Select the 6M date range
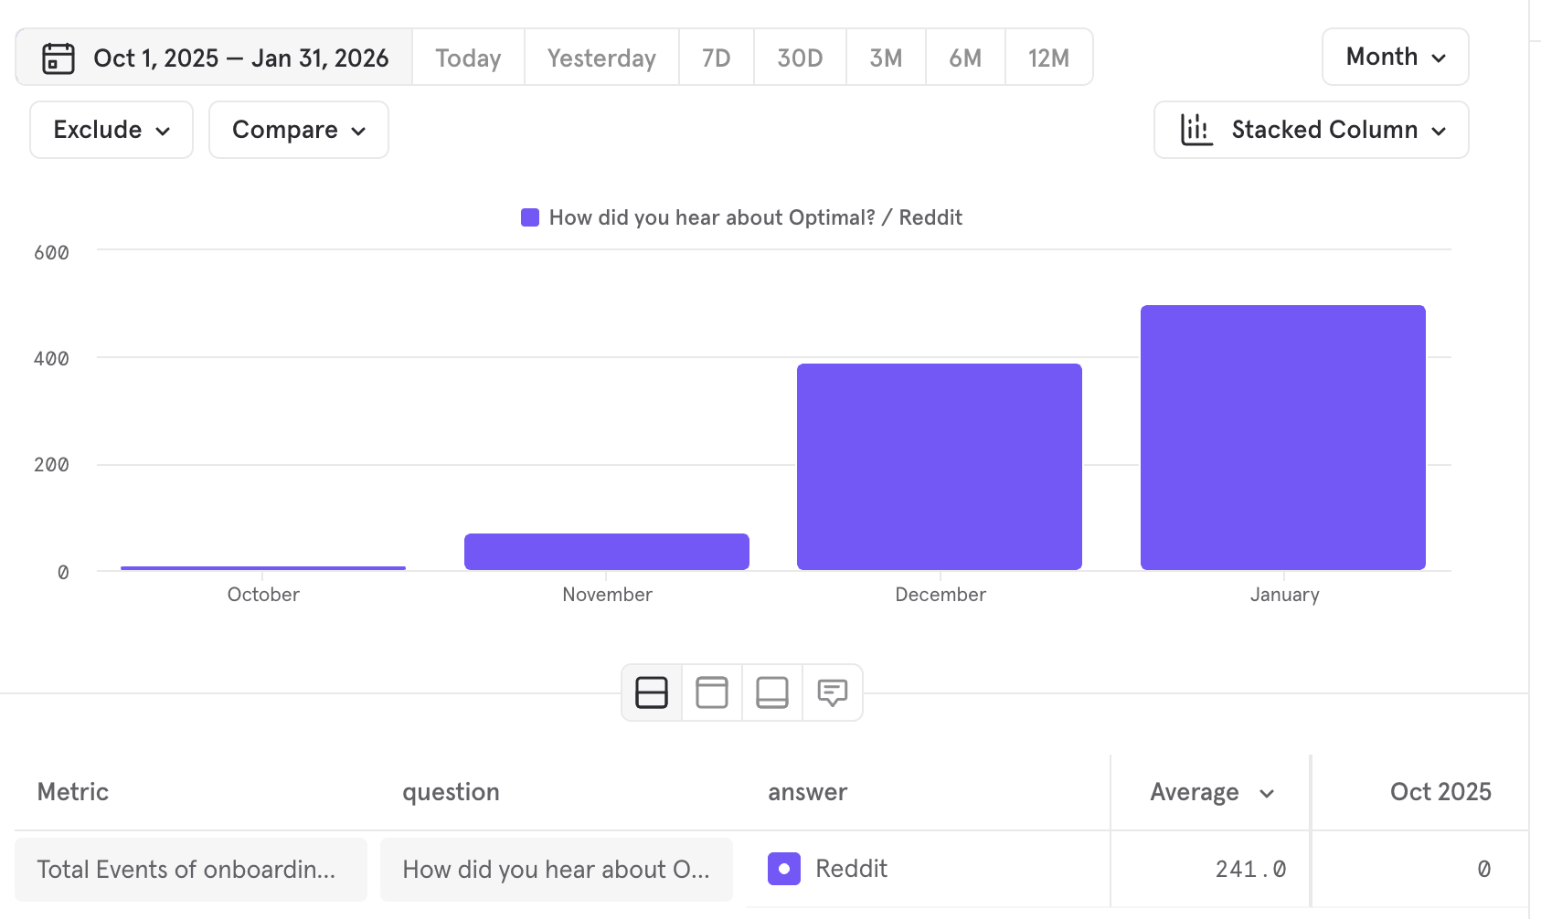1541x919 pixels. [965, 58]
